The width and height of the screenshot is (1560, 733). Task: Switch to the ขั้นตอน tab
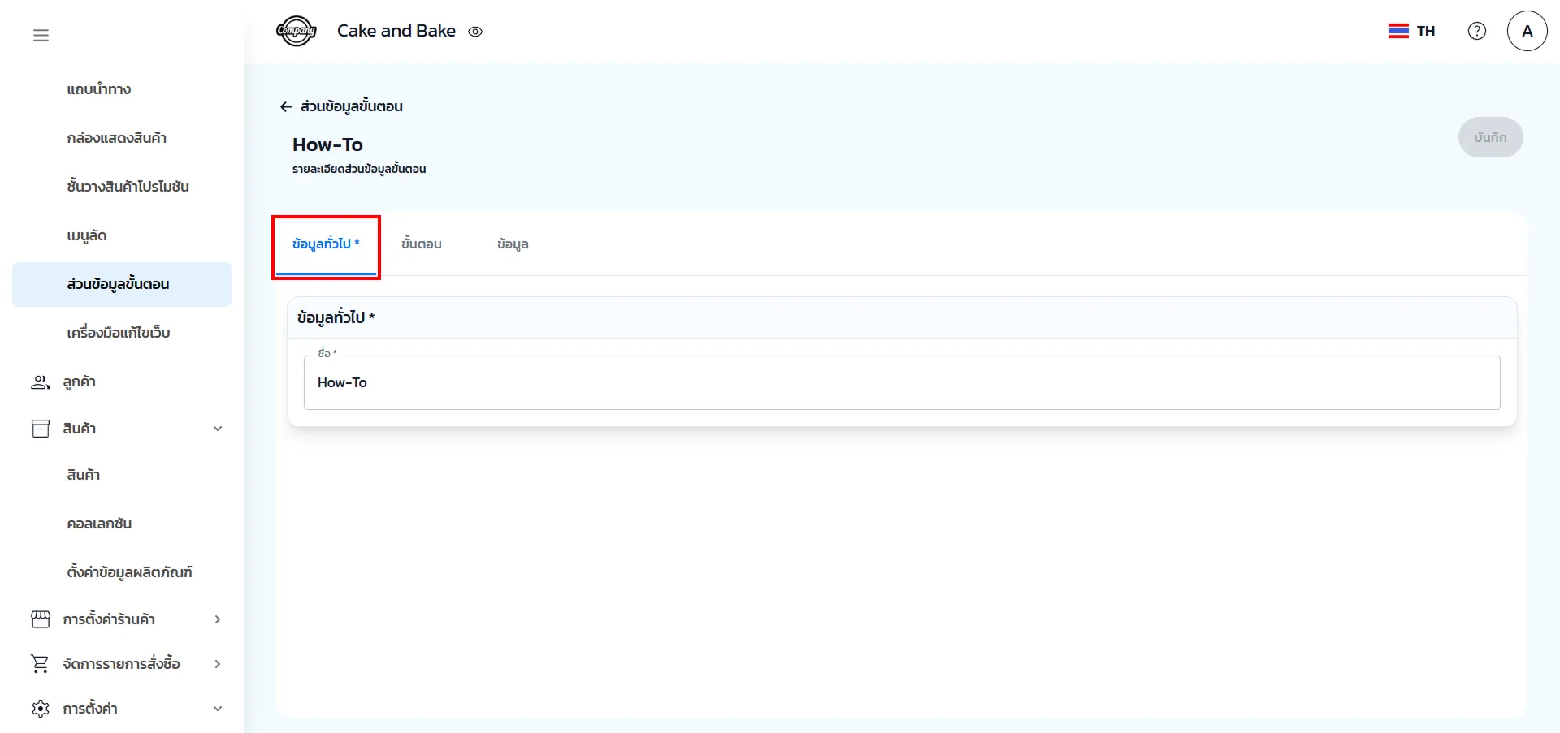point(421,244)
